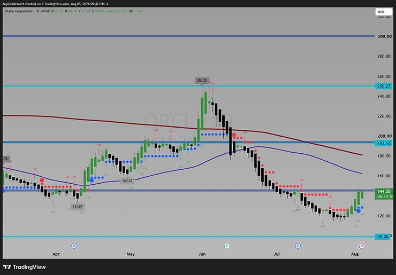Select the thick blue line at 300.00

[x=188, y=36]
